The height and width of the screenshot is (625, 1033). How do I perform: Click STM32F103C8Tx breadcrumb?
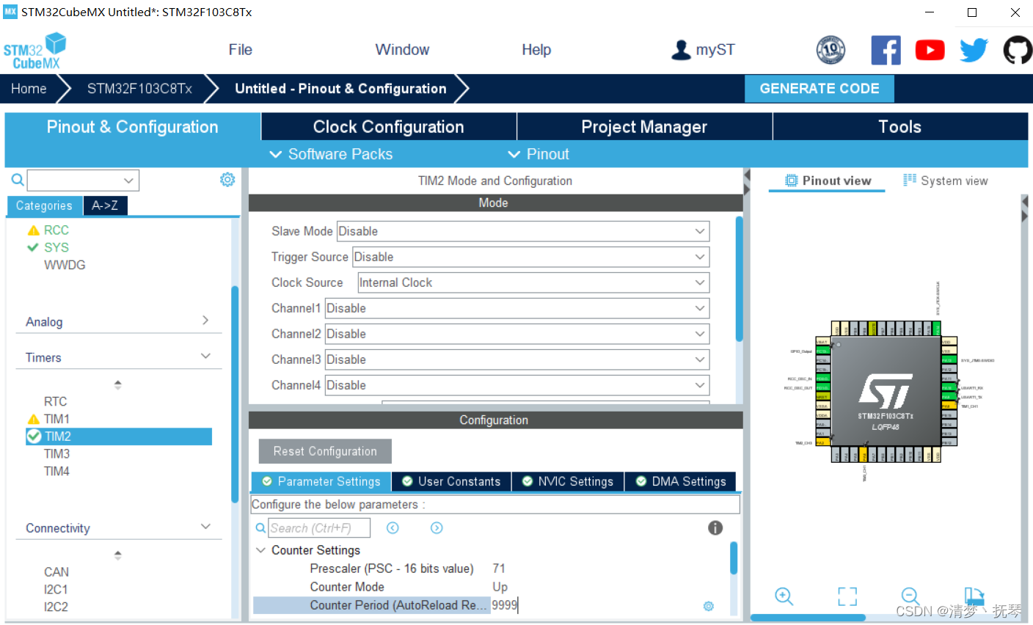coord(139,88)
